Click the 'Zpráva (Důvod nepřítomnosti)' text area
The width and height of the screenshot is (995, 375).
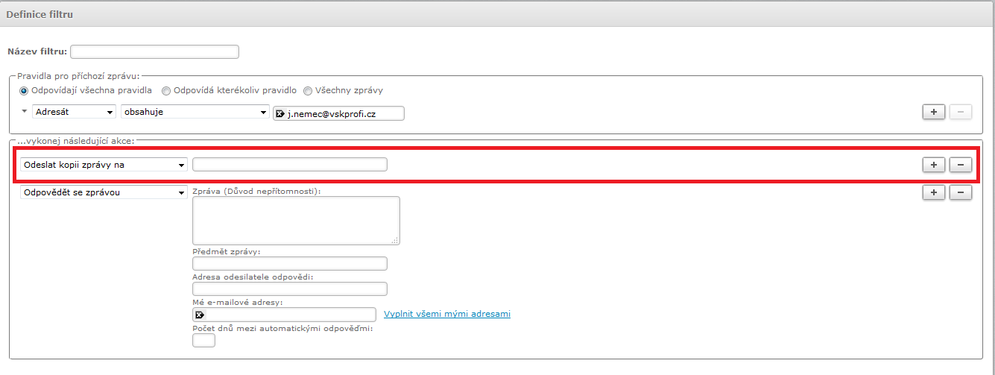tap(296, 220)
